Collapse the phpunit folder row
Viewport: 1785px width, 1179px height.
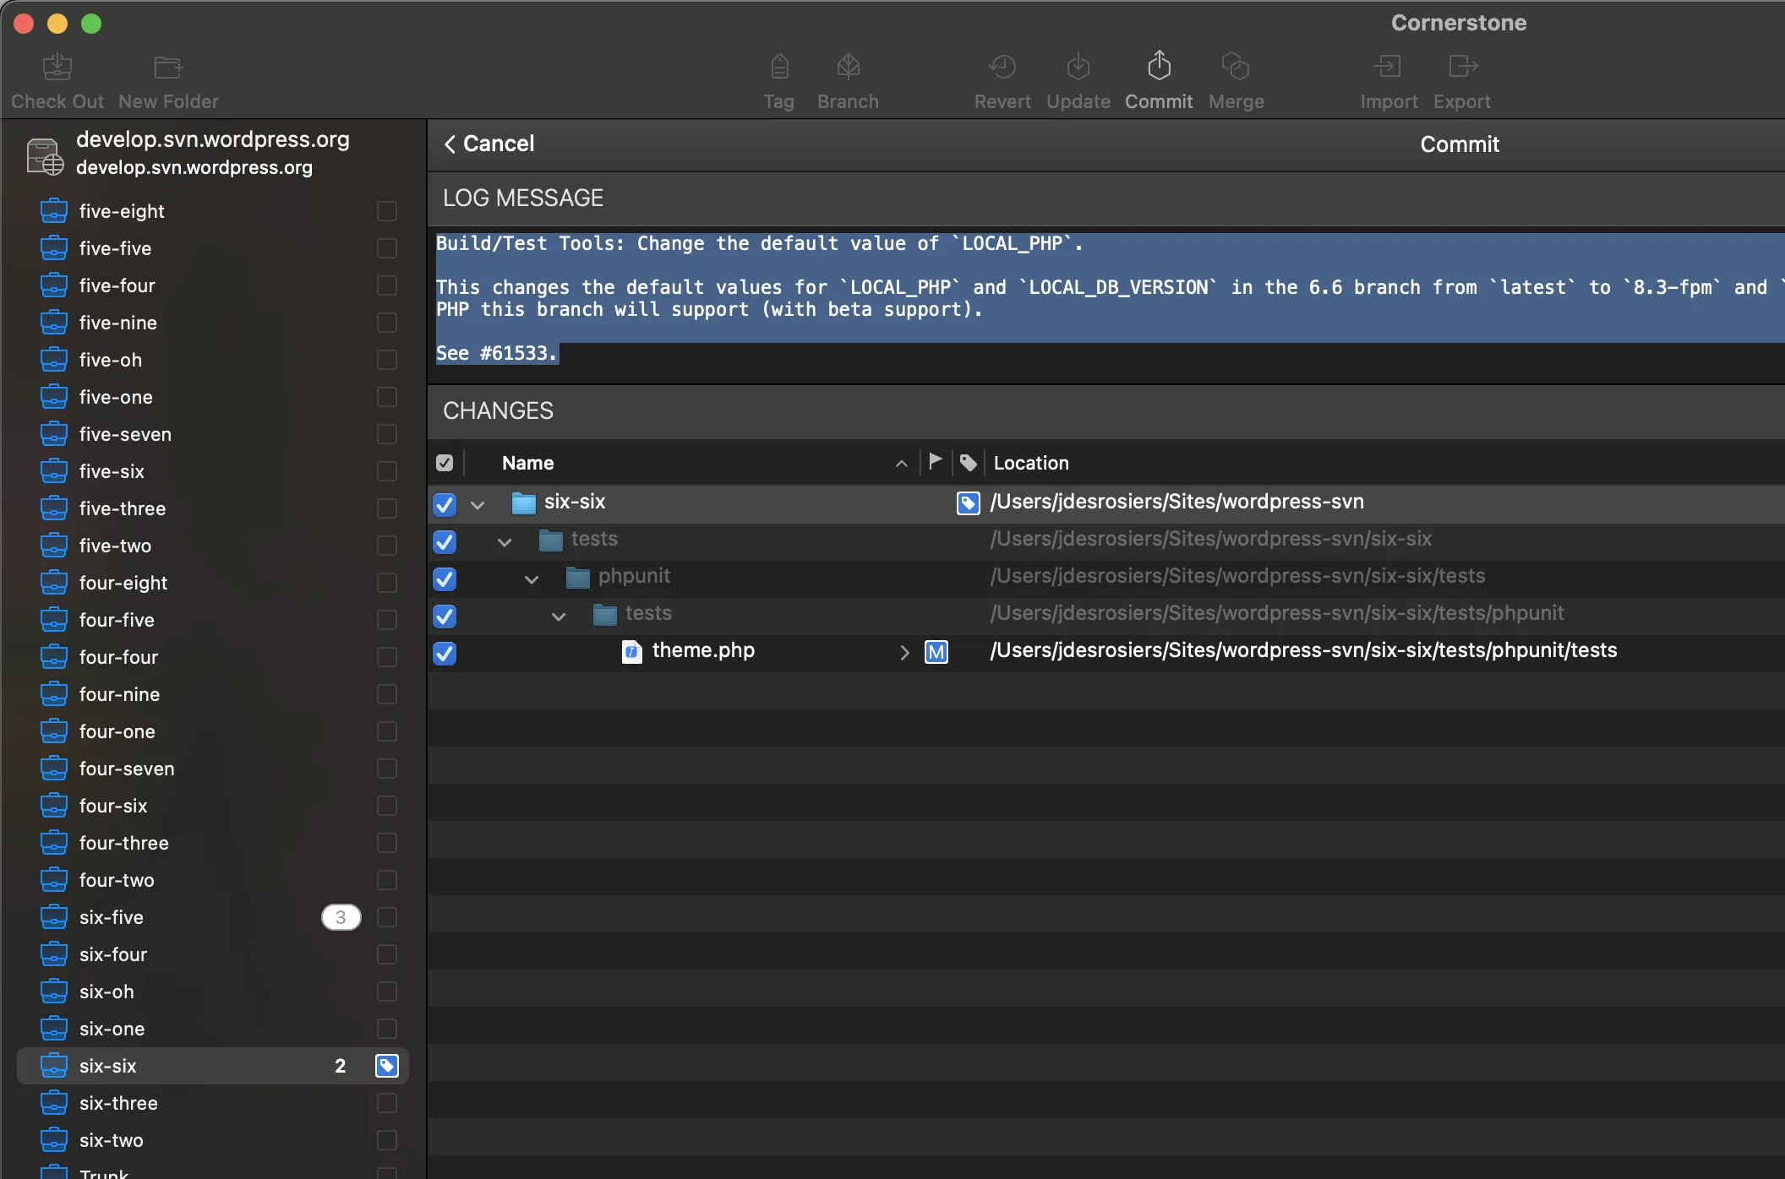coord(532,579)
